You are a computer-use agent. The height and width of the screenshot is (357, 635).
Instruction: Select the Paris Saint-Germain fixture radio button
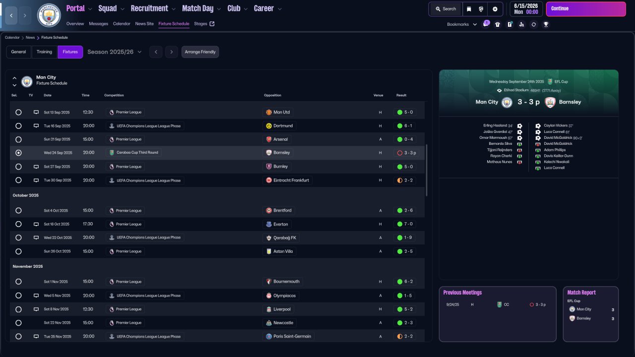click(x=18, y=336)
